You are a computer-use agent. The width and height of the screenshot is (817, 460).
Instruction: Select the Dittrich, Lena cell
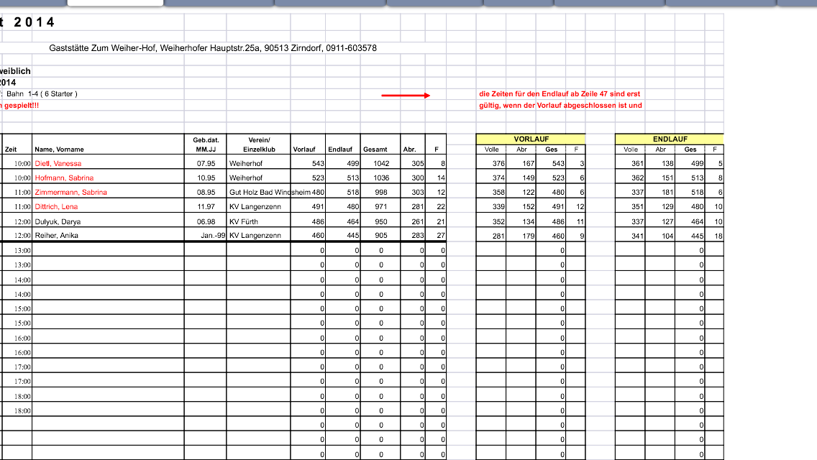pos(56,206)
